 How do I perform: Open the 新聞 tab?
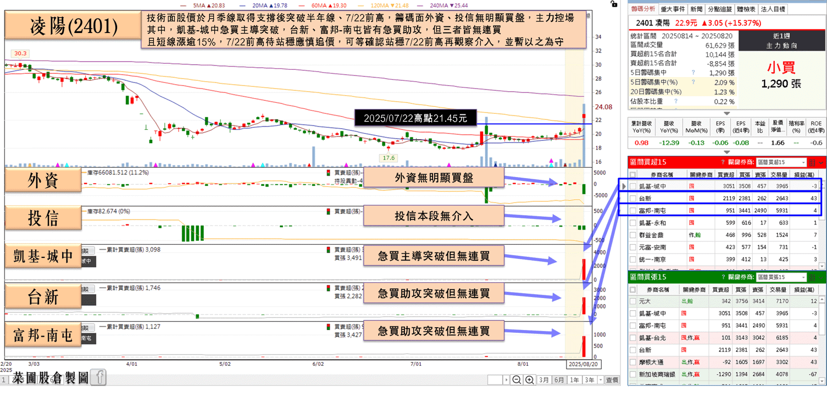(696, 9)
